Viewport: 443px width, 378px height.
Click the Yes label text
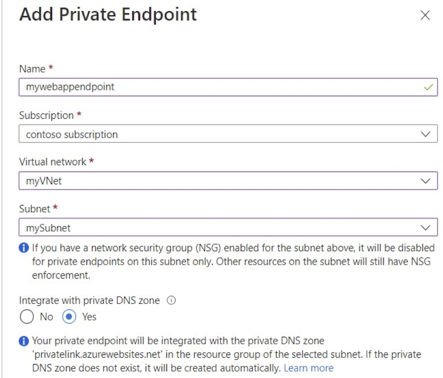click(x=89, y=317)
